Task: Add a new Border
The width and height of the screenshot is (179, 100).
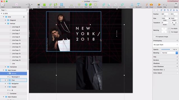Action: [177, 60]
